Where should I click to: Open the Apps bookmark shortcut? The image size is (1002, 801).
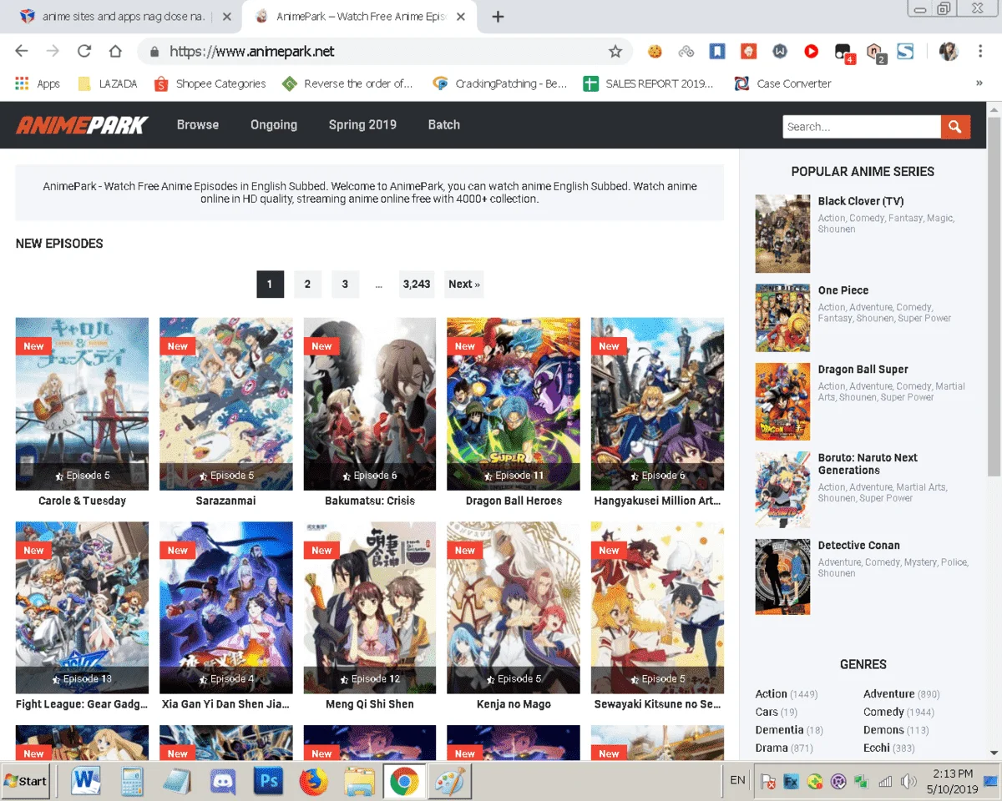[38, 83]
